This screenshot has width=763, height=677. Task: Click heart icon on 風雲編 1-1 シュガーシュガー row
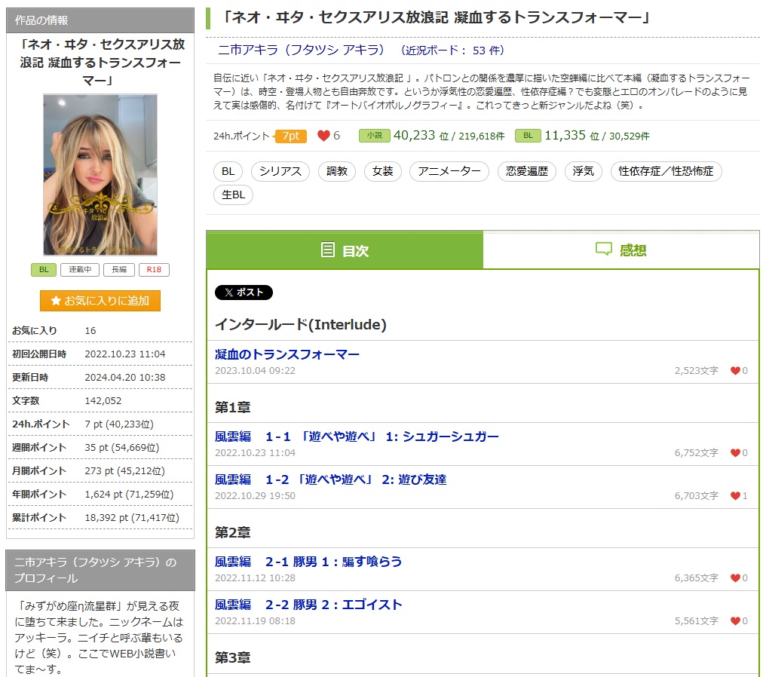[x=735, y=453]
